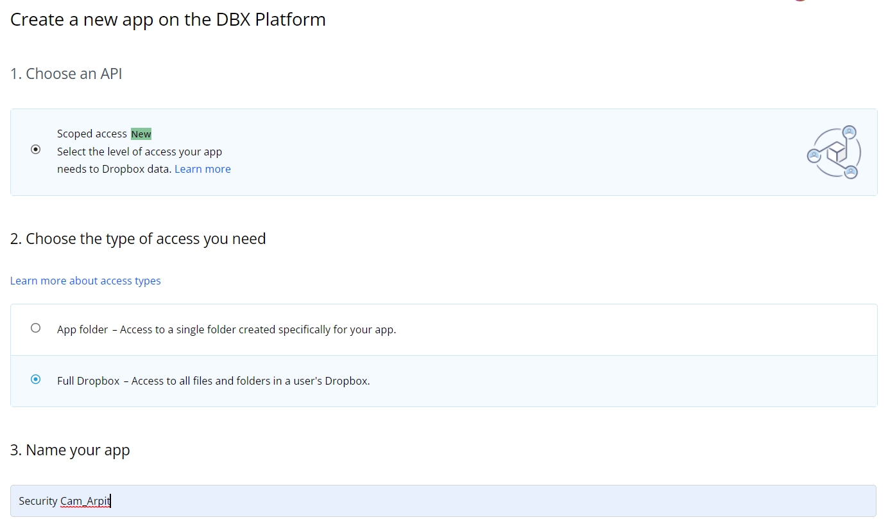Click the Scoped access network cube icon

pyautogui.click(x=834, y=152)
